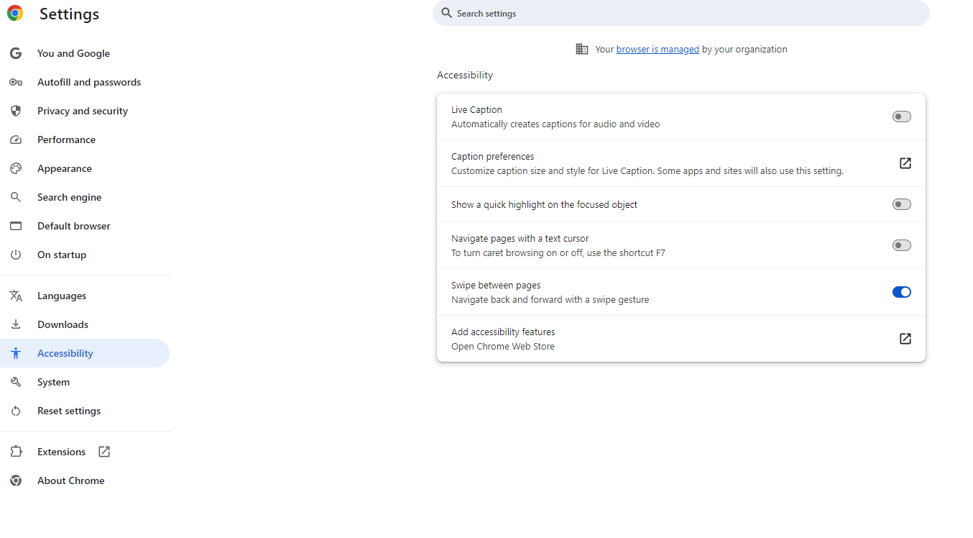Select Default browser in sidebar

(x=85, y=226)
